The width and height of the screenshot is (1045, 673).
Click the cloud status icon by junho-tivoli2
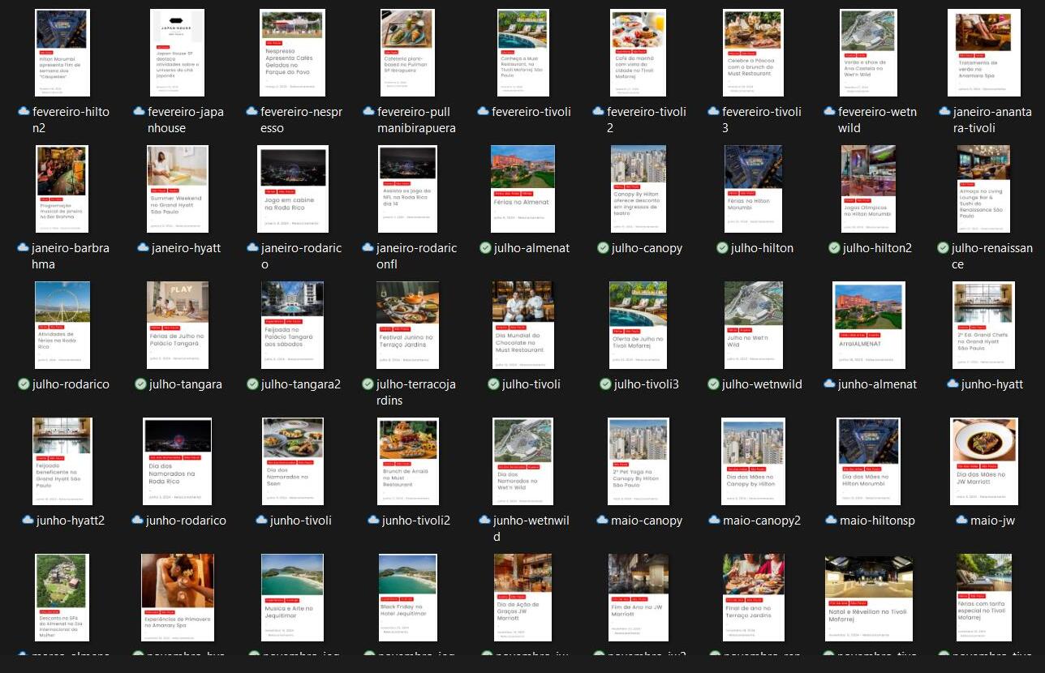click(374, 520)
